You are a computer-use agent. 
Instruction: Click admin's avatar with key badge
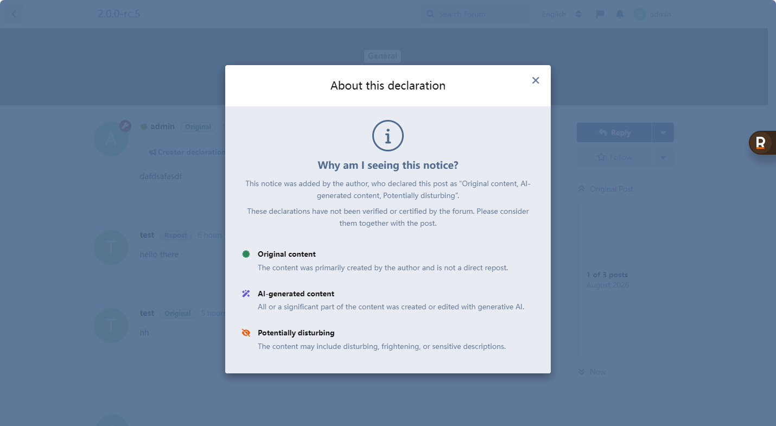tap(111, 138)
